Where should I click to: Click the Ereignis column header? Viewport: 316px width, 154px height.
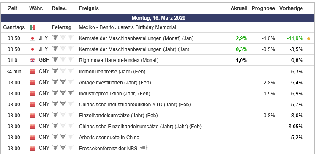pyautogui.click(x=89, y=8)
